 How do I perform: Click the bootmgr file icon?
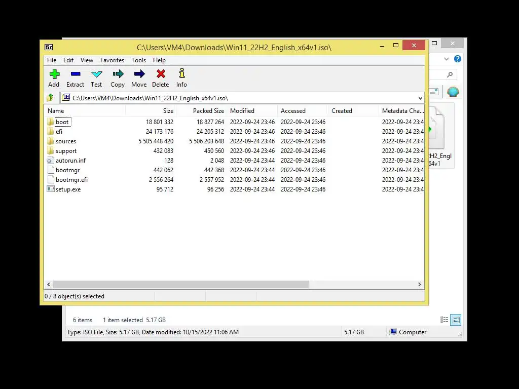tap(51, 170)
